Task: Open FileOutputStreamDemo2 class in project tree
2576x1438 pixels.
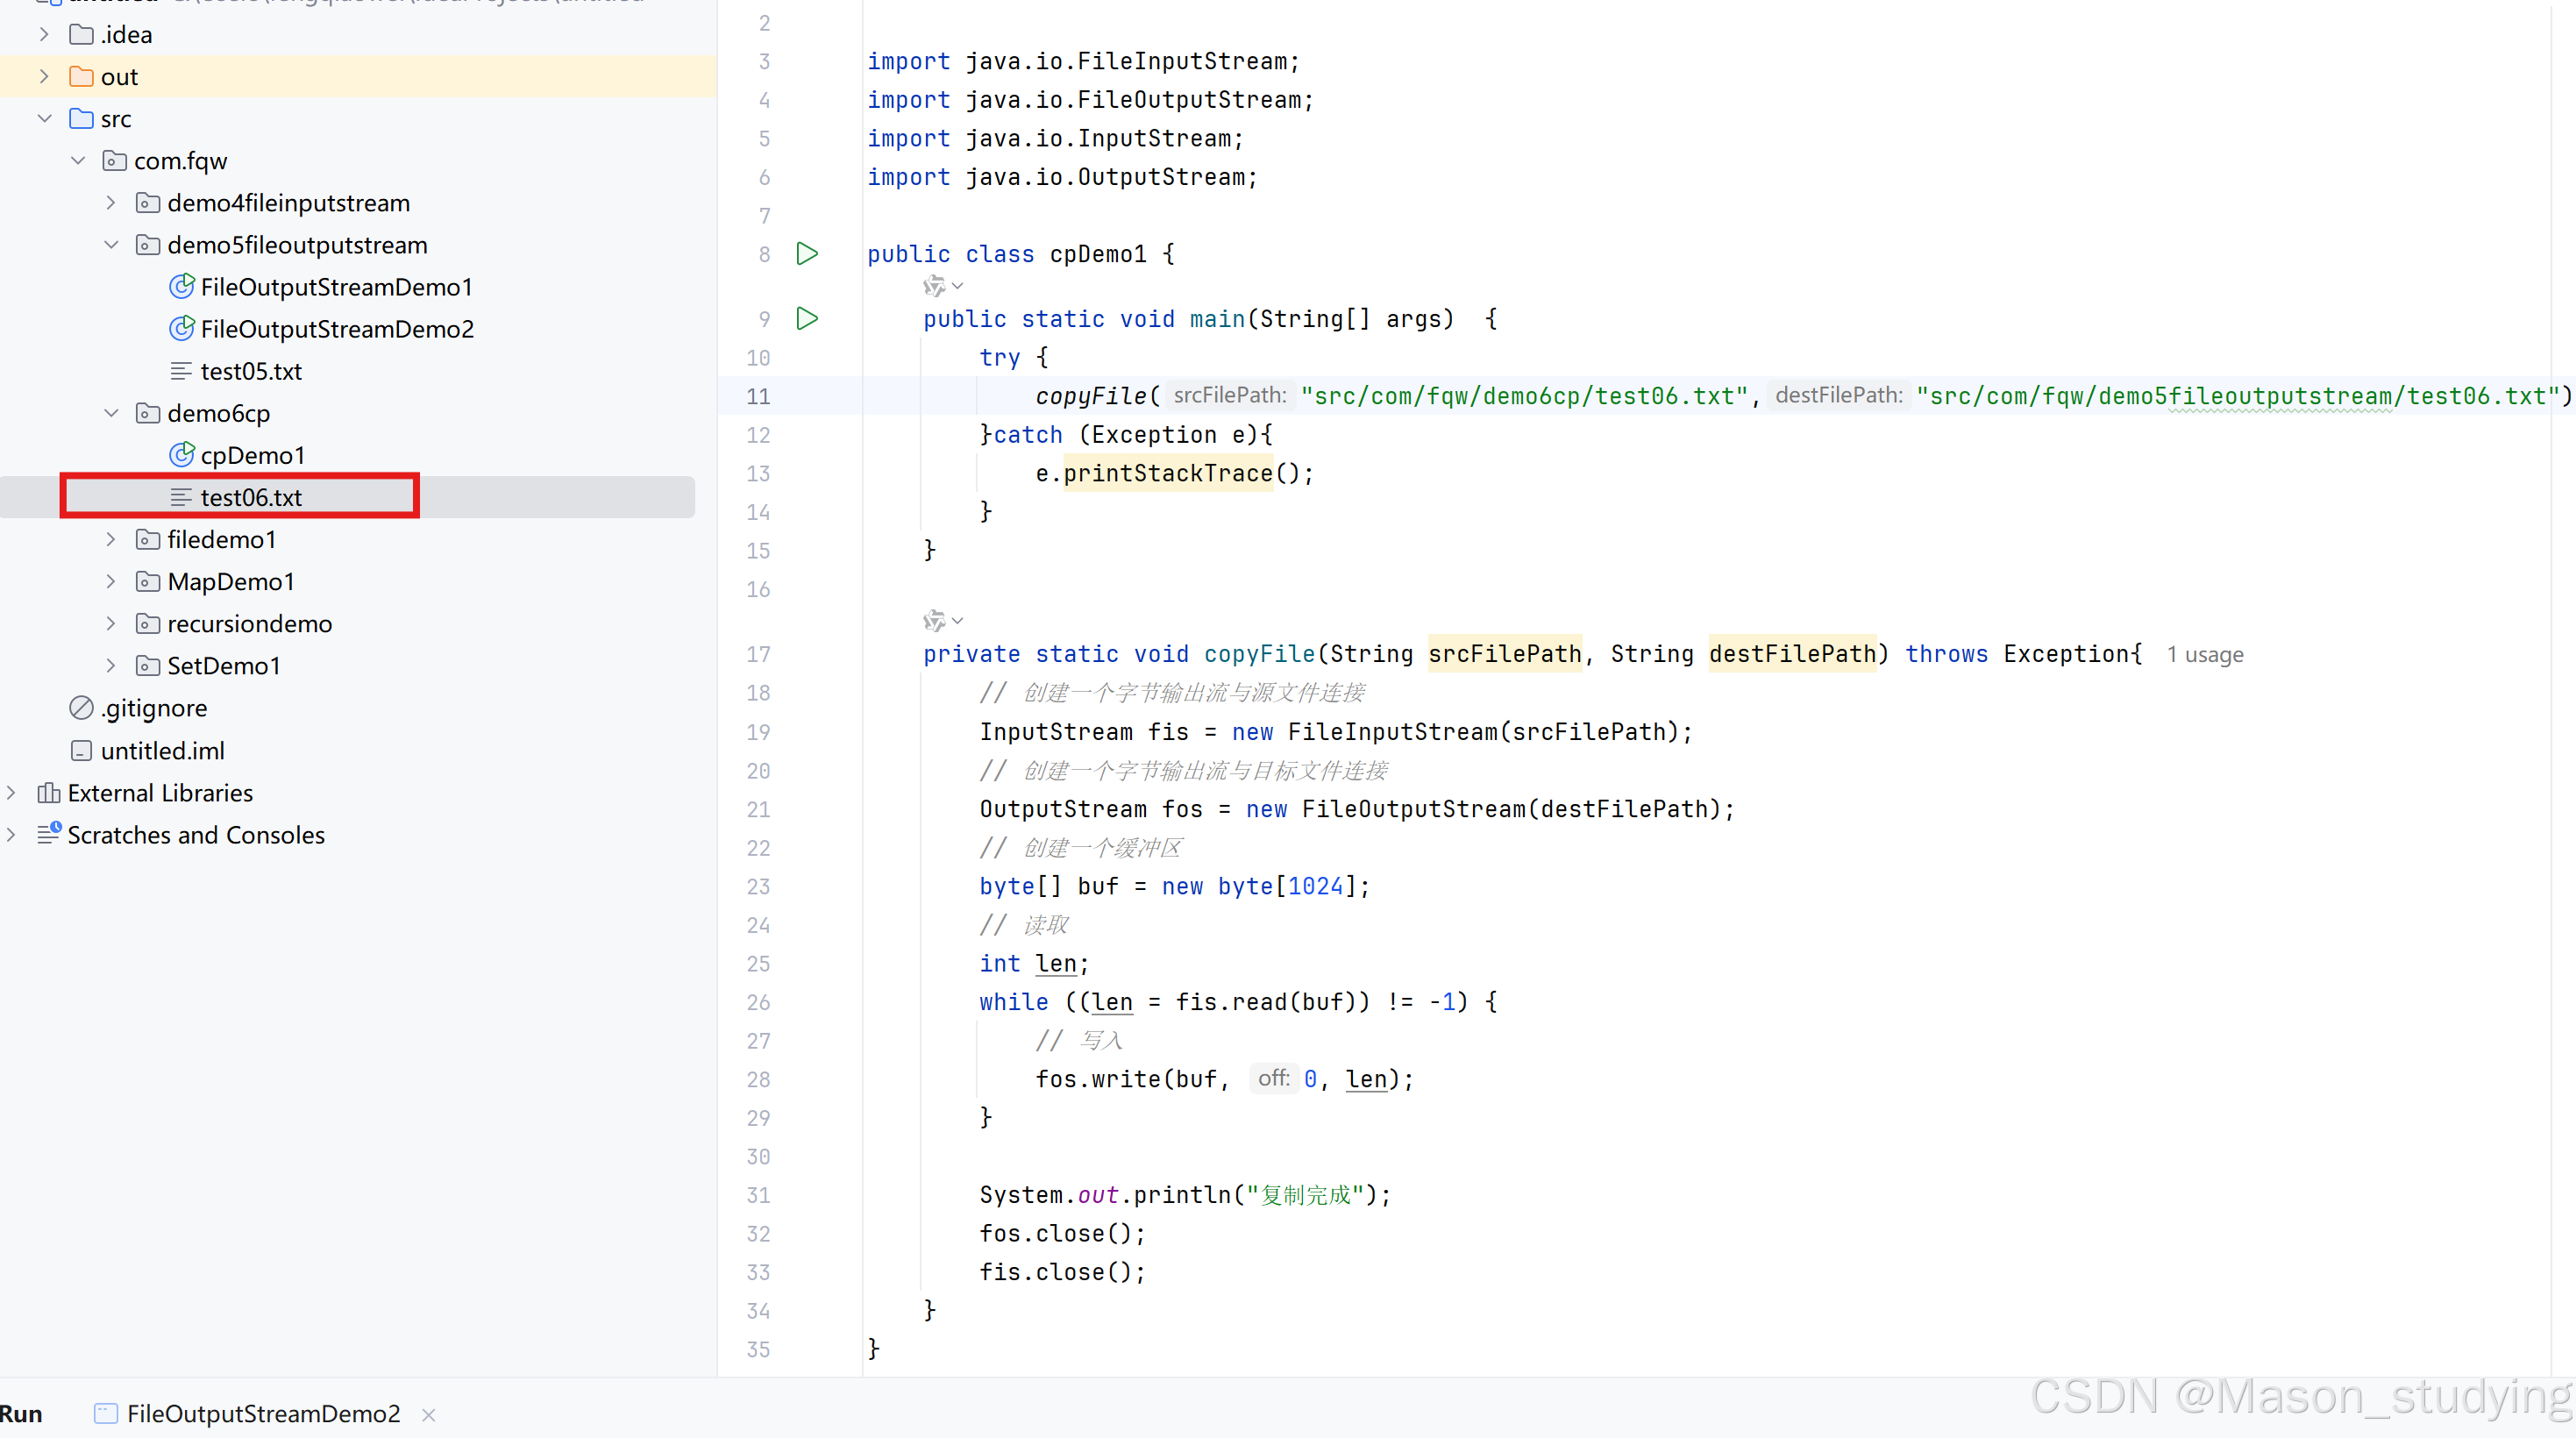Action: click(x=337, y=330)
